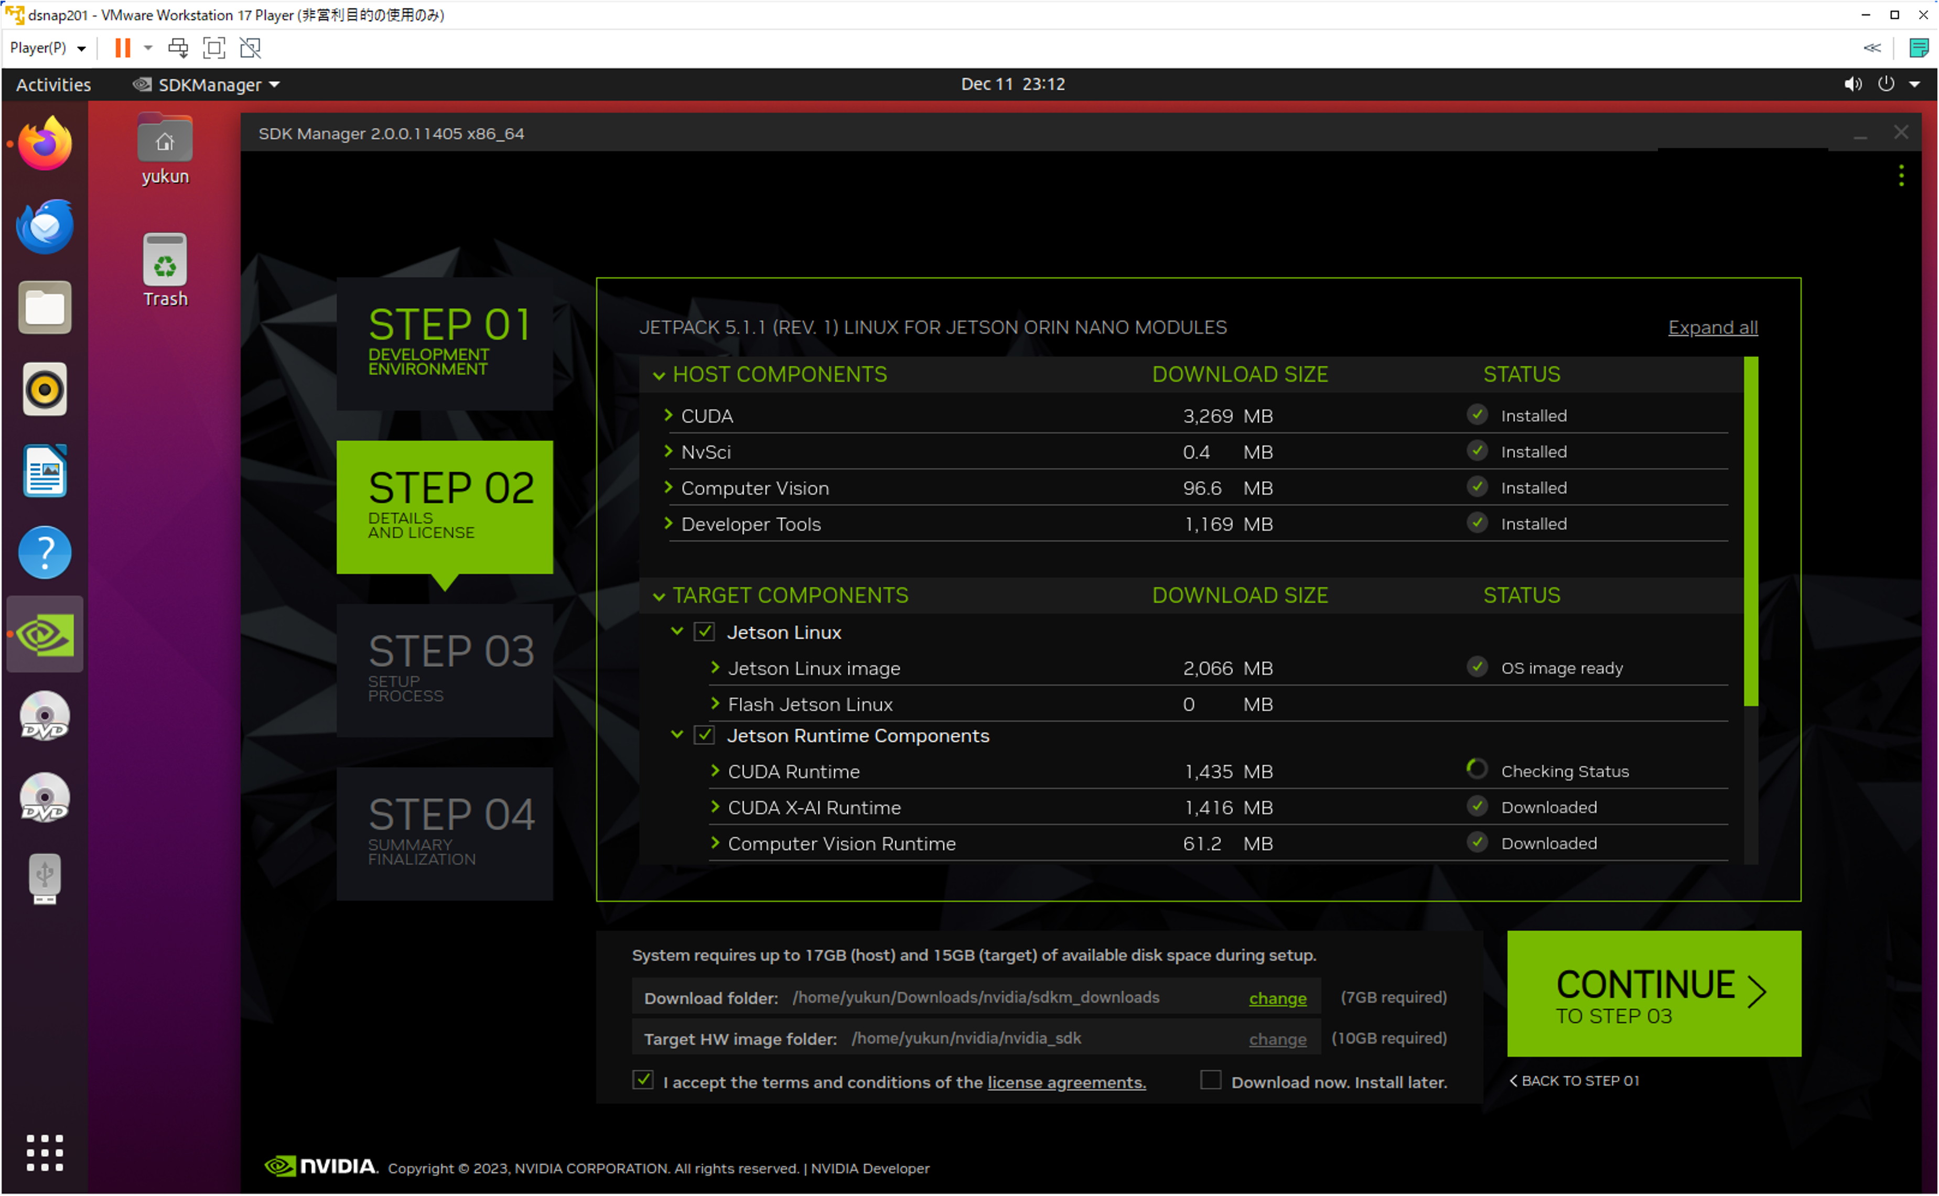Screen dimensions: 1939x1196
Task: Open the USB drive dock icon
Action: 45,879
